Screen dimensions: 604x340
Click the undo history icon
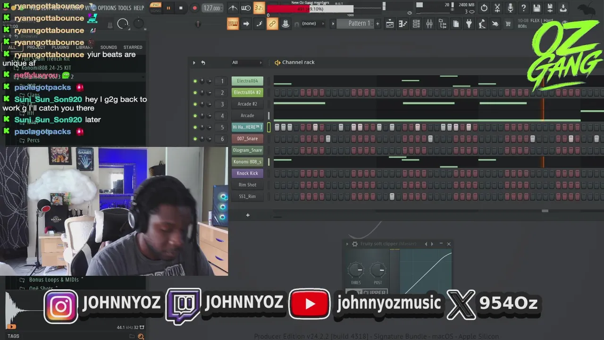click(484, 8)
